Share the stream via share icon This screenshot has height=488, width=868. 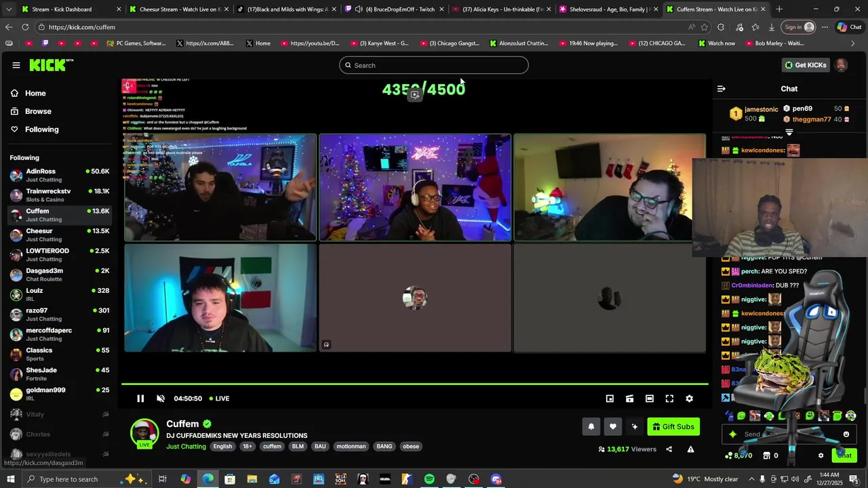[669, 449]
